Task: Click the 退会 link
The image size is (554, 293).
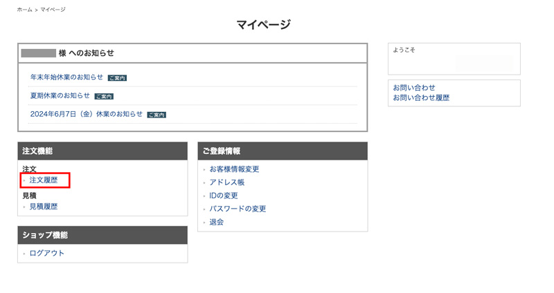Action: point(216,222)
